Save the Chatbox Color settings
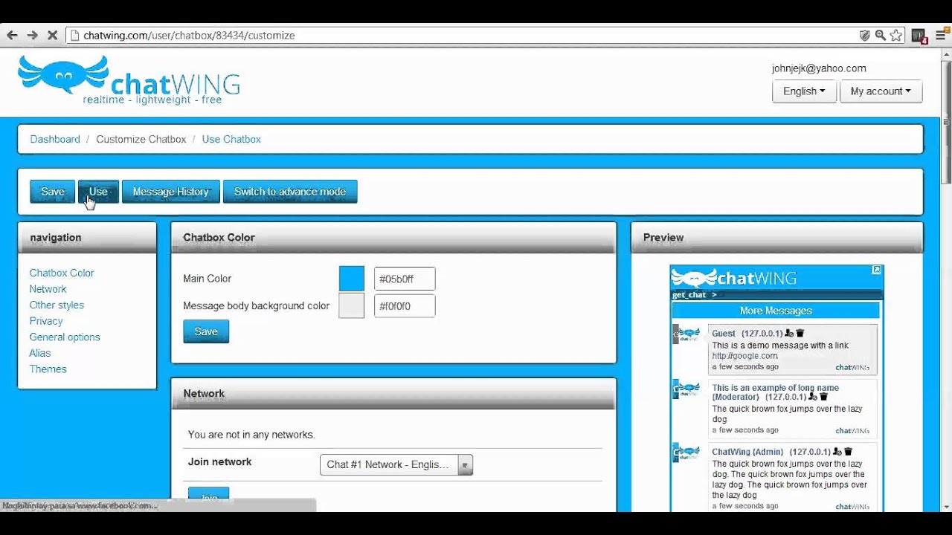The height and width of the screenshot is (535, 952). [x=206, y=331]
